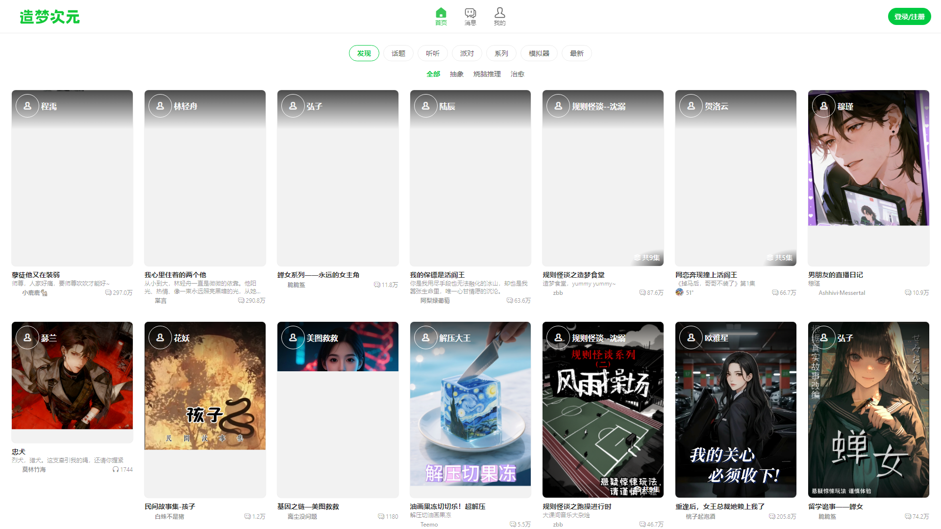Filter by 治愈 category
Viewport: 941px width, 529px height.
[517, 74]
